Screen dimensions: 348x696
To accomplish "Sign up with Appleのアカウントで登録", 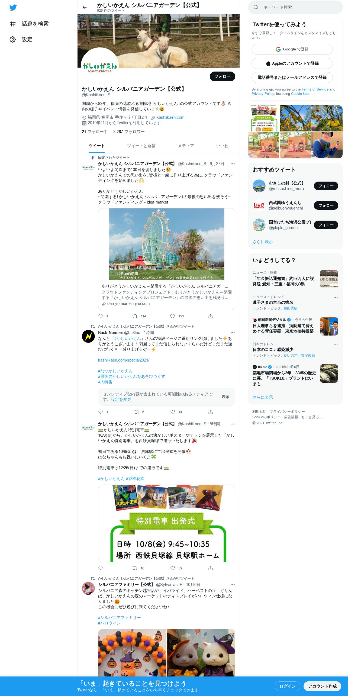I will pyautogui.click(x=292, y=63).
